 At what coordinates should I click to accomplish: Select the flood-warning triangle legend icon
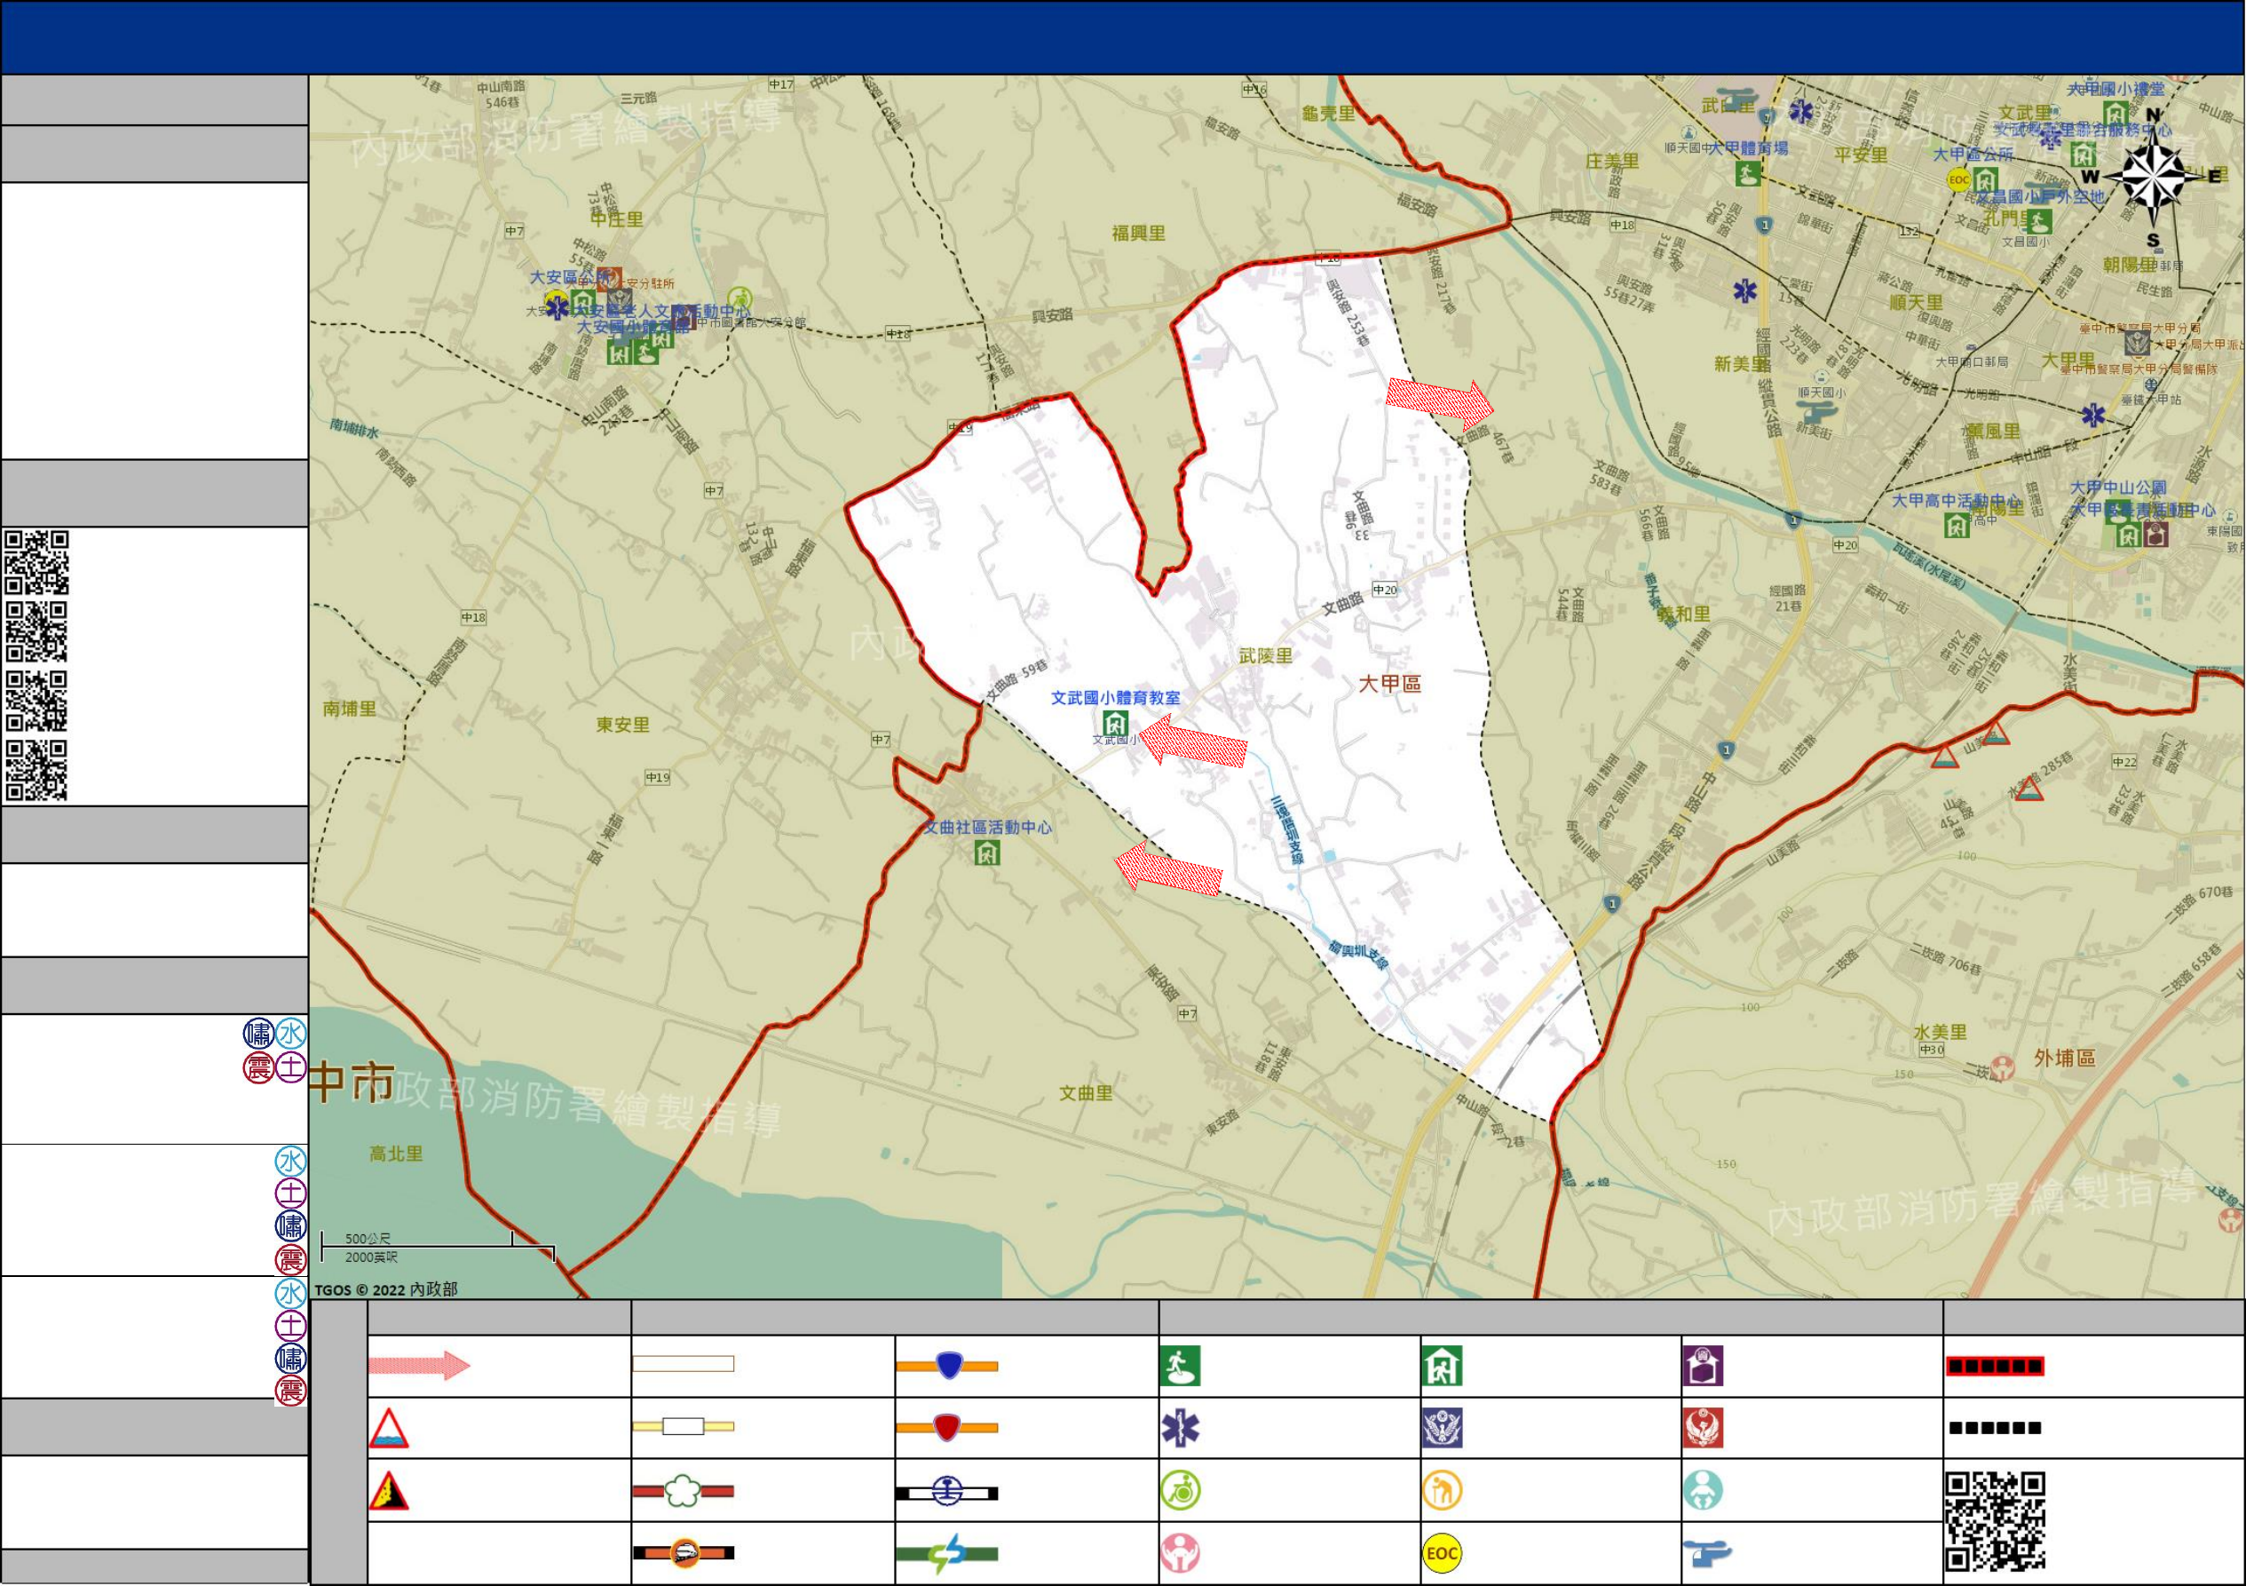388,1429
